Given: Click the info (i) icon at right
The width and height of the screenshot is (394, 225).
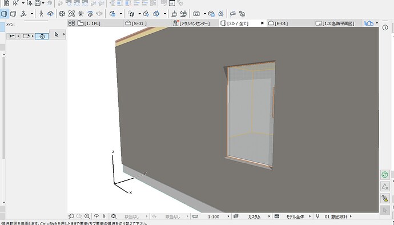Looking at the screenshot, I should (385, 27).
